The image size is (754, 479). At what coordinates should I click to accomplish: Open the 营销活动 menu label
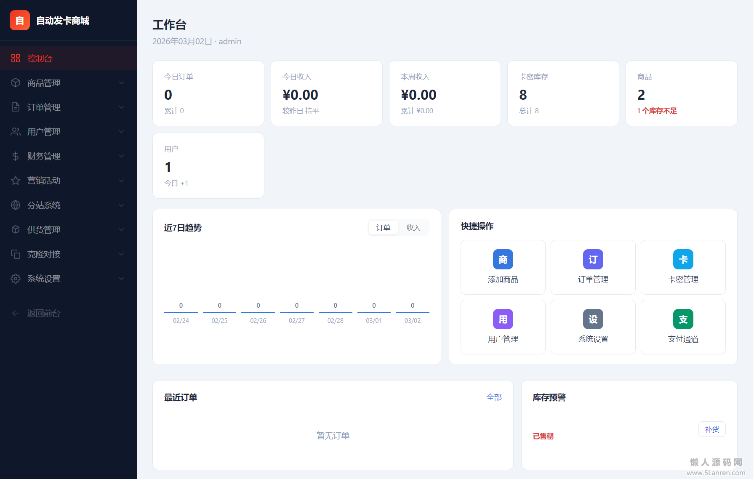[44, 181]
